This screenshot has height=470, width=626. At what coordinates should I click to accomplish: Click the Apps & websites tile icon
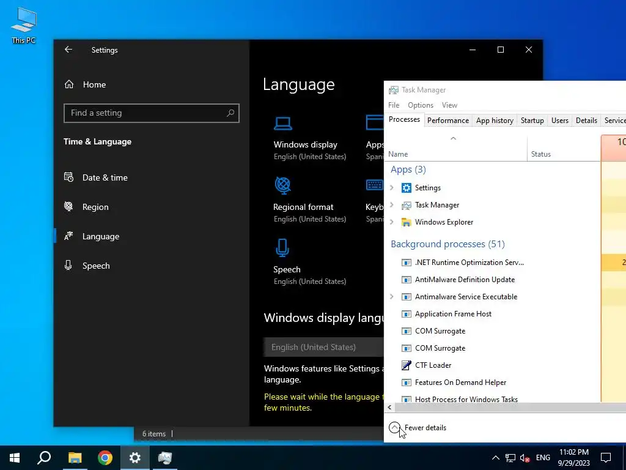[x=375, y=122]
